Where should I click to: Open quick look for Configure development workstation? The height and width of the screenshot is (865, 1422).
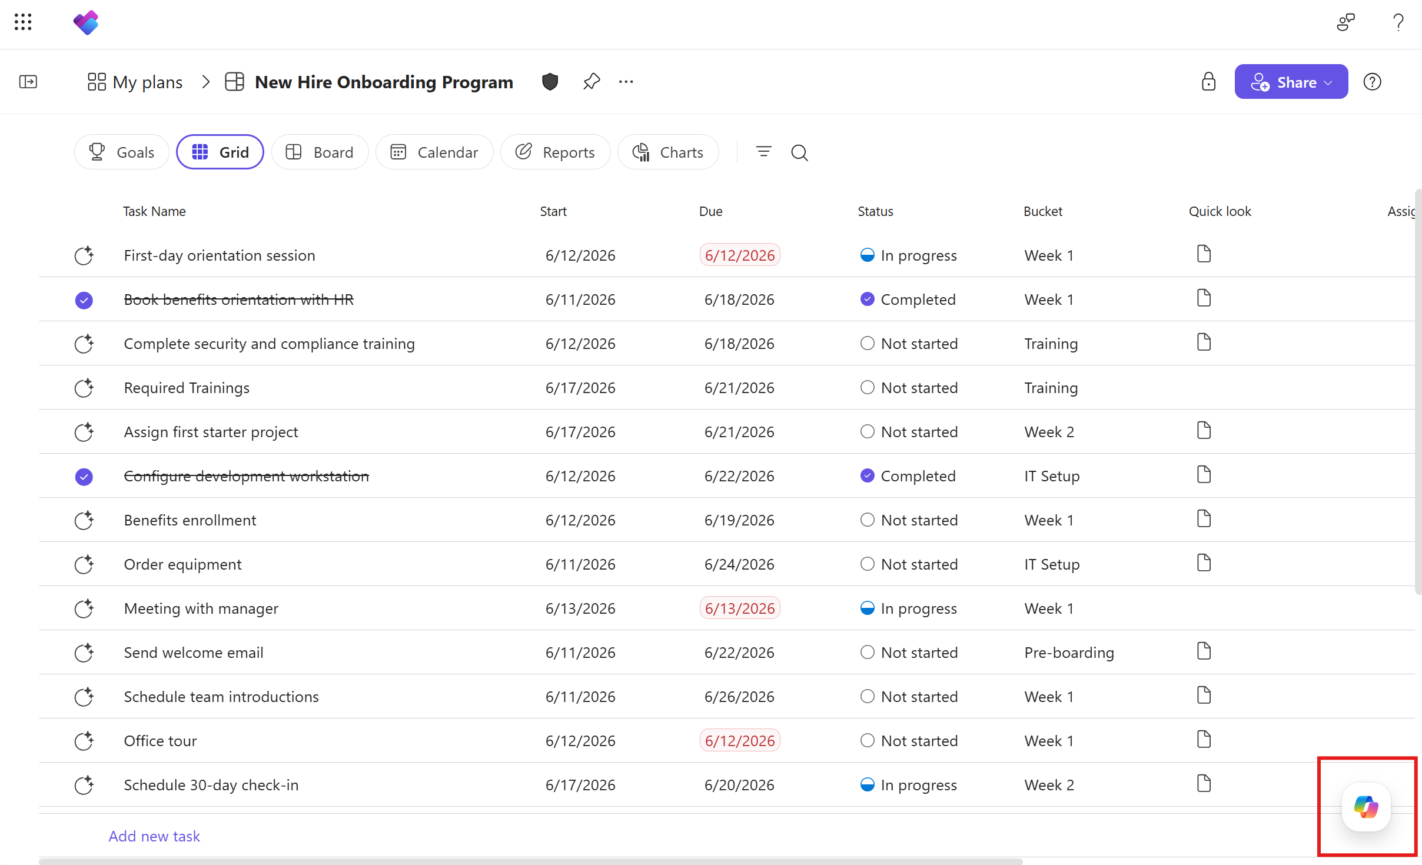tap(1204, 475)
